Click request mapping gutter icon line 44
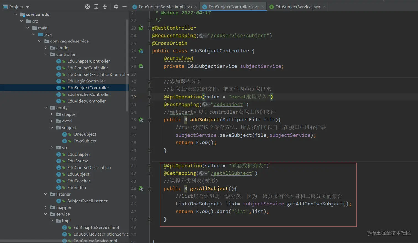The image size is (418, 243). pyautogui.click(x=141, y=189)
